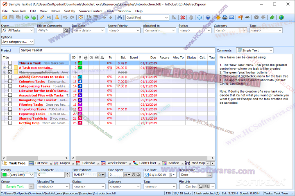Image resolution: width=295 pixels, height=196 pixels.
Task: Click the envelope email tasks icon
Action: [231, 18]
